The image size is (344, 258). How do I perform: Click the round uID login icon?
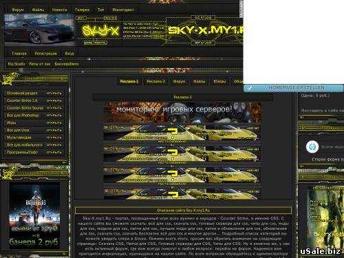click(x=312, y=147)
